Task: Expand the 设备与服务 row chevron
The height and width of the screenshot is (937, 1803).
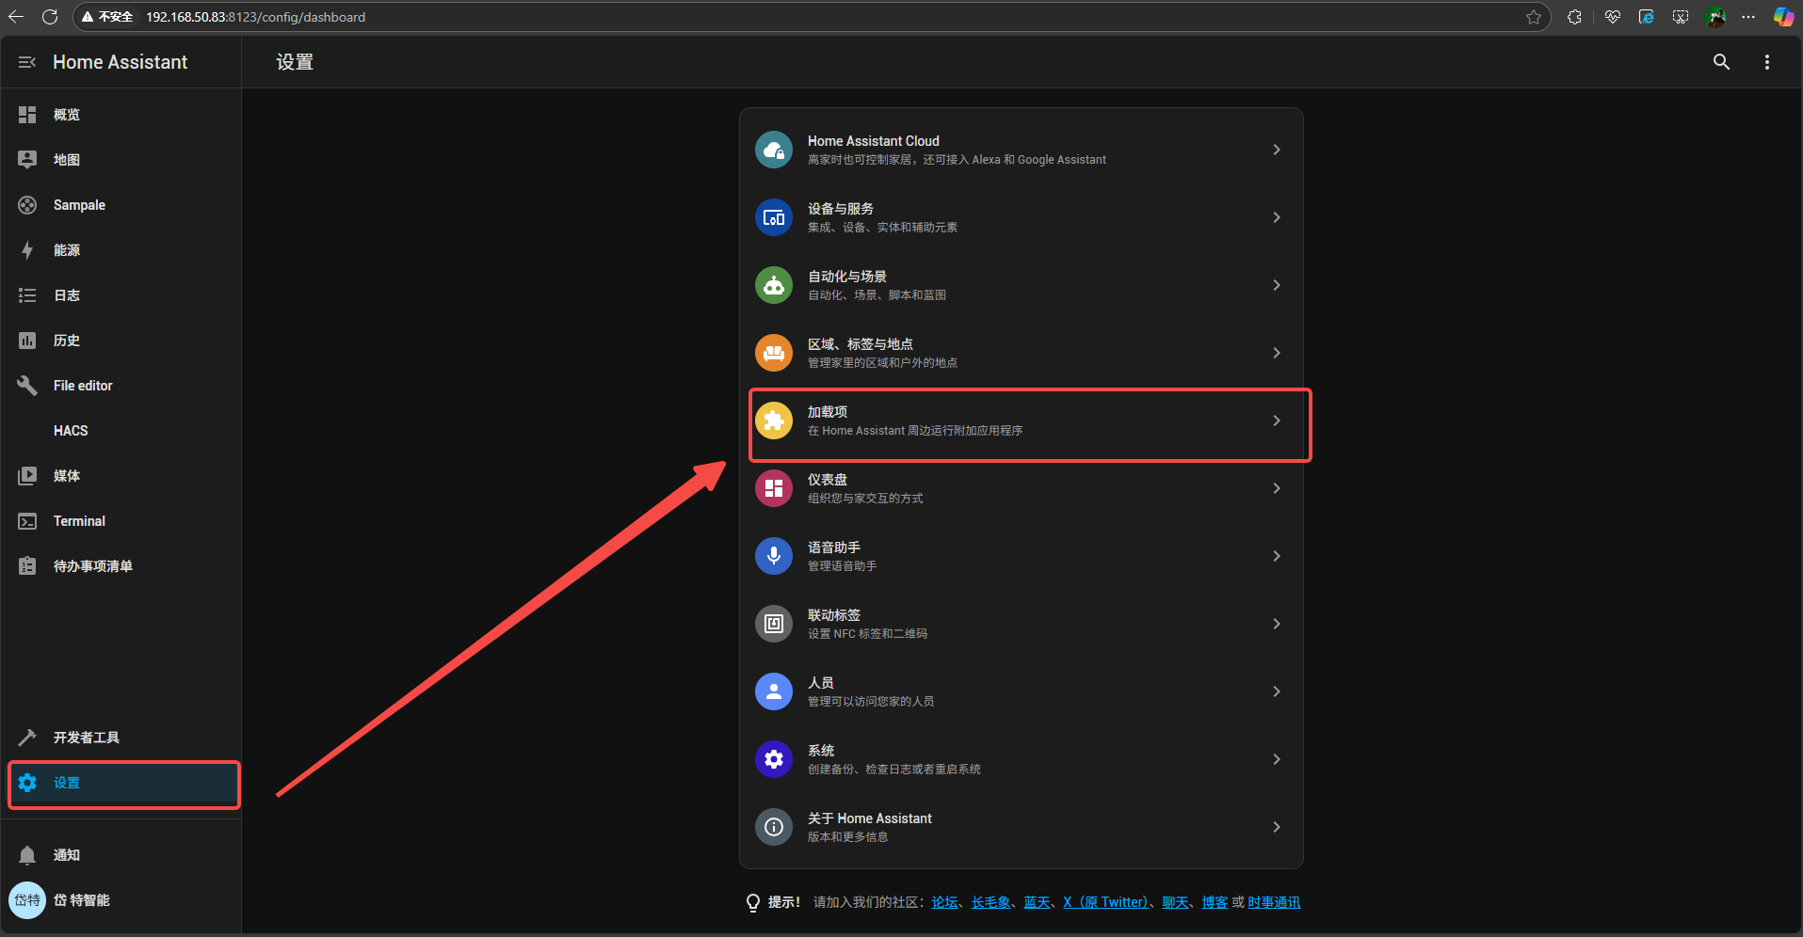Action: point(1276,217)
